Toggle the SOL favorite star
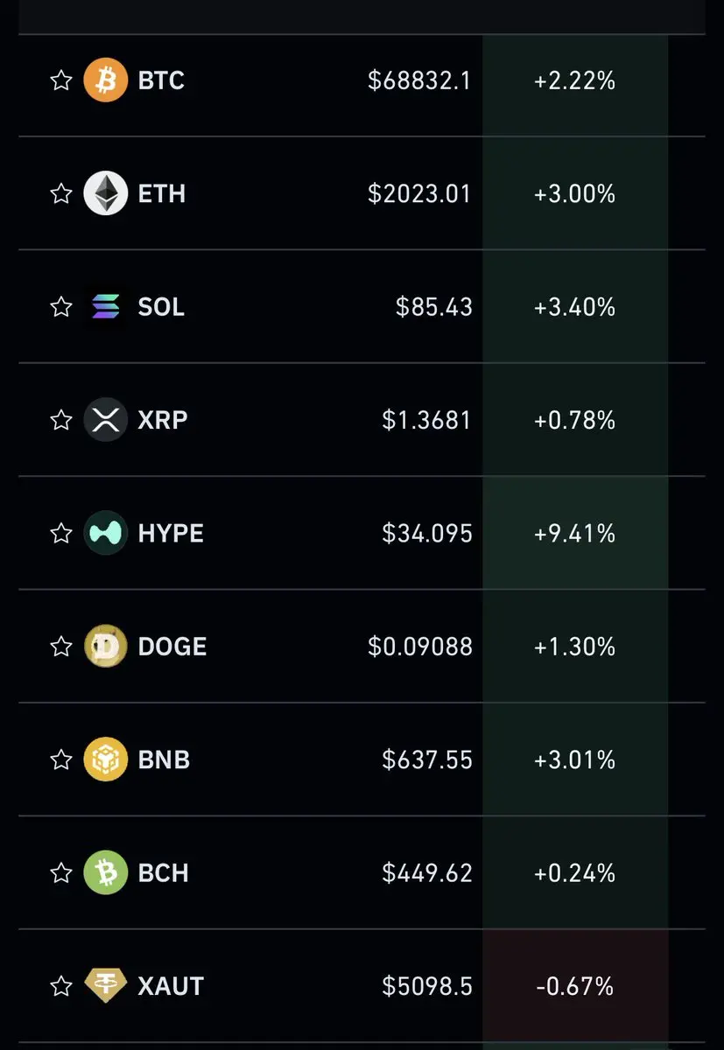 (60, 307)
